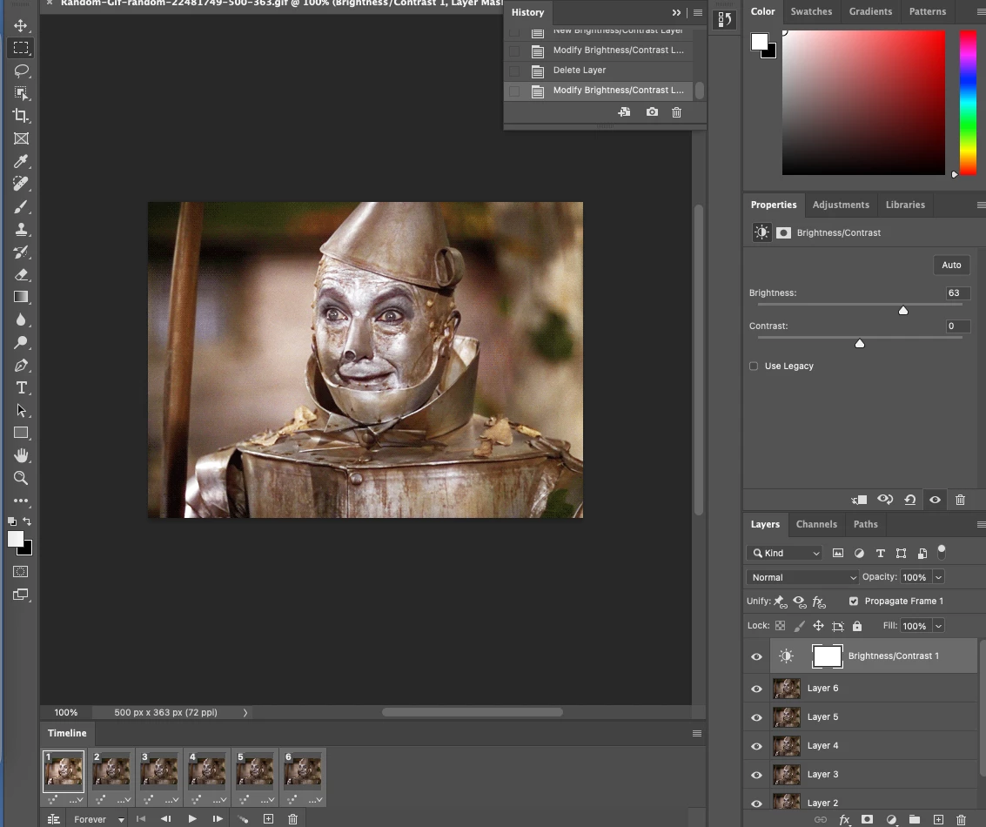Select the Blur tool
Image resolution: width=986 pixels, height=827 pixels.
[21, 319]
